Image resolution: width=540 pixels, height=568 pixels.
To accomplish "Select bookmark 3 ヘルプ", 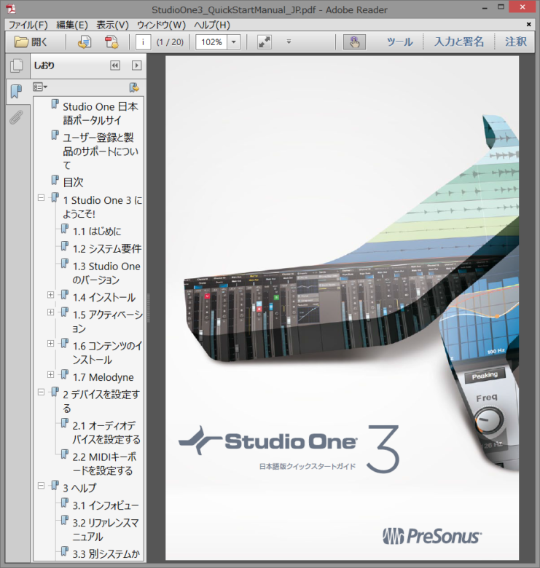I will (79, 488).
